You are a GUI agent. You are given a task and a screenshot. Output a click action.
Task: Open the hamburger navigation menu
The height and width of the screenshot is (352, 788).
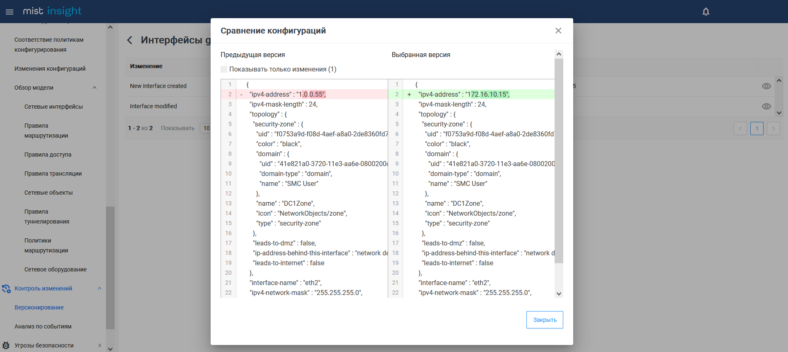point(10,12)
